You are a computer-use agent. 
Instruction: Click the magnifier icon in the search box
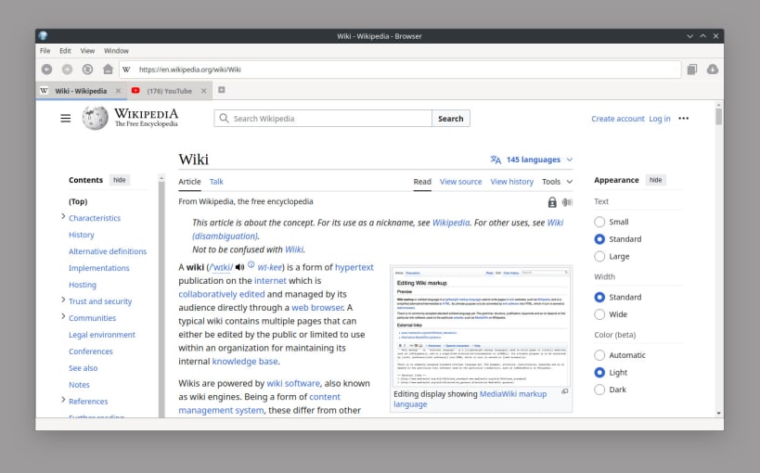click(224, 119)
